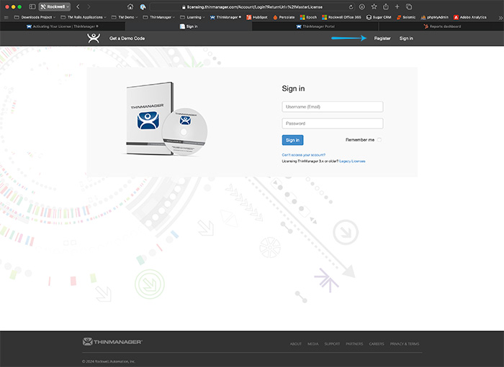Focus the Password field

click(x=333, y=124)
